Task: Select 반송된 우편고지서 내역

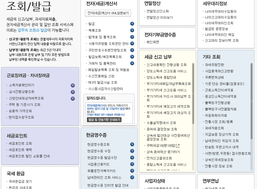Action: (222, 147)
